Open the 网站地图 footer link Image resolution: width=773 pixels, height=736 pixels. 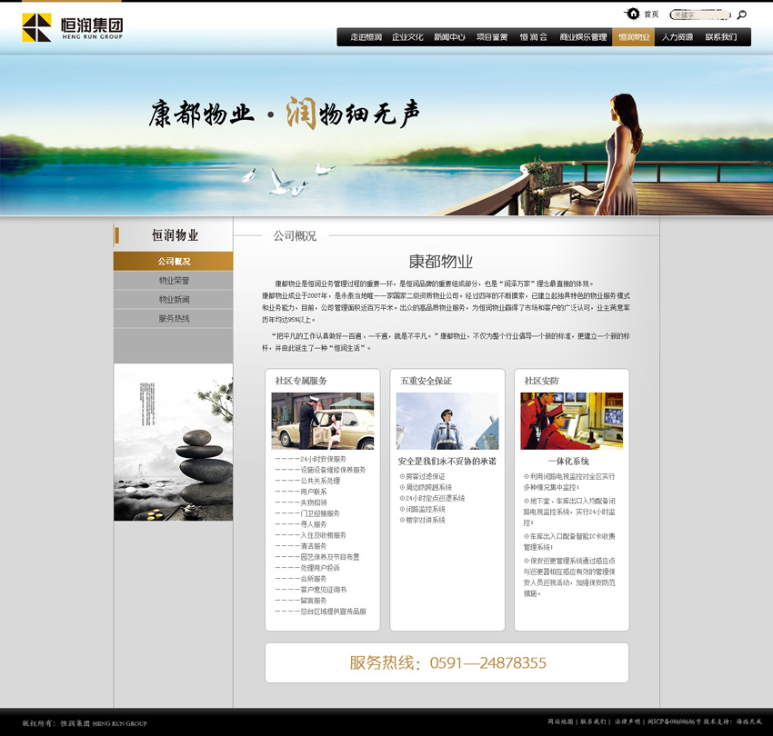tap(560, 721)
